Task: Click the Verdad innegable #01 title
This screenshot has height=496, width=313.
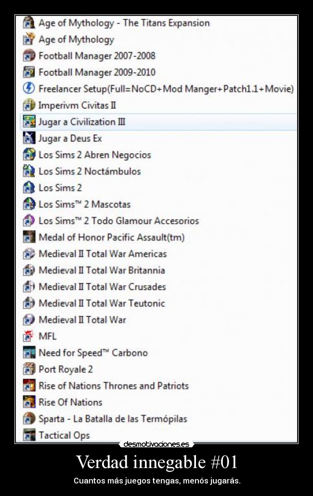Action: [157, 462]
